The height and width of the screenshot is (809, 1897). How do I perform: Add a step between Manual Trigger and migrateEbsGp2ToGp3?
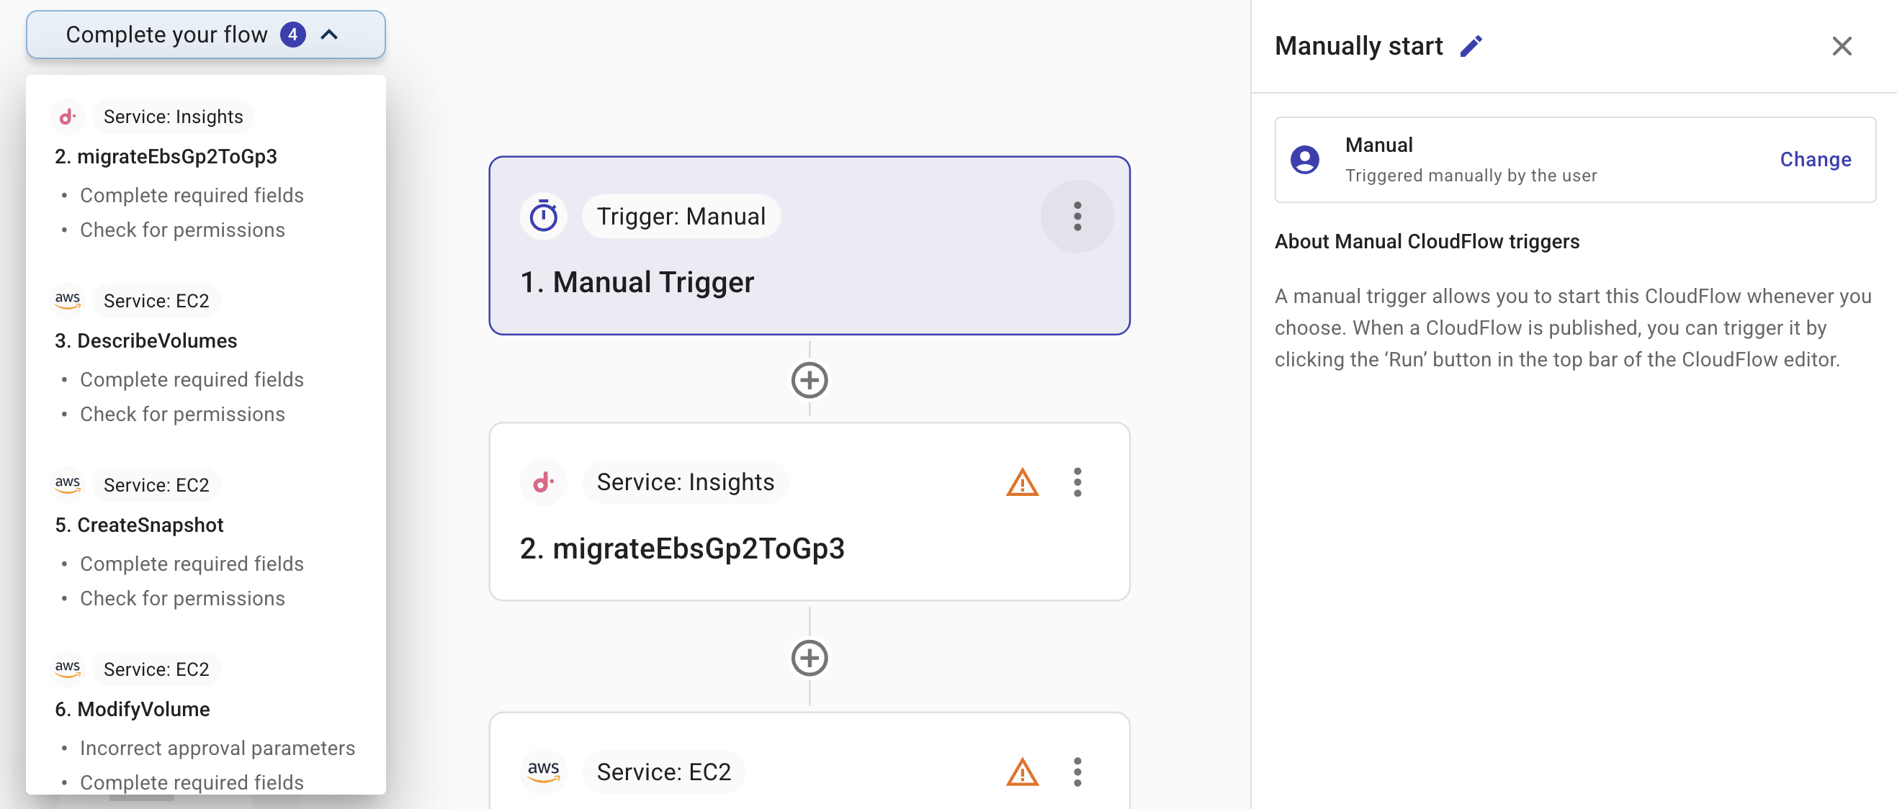[810, 380]
